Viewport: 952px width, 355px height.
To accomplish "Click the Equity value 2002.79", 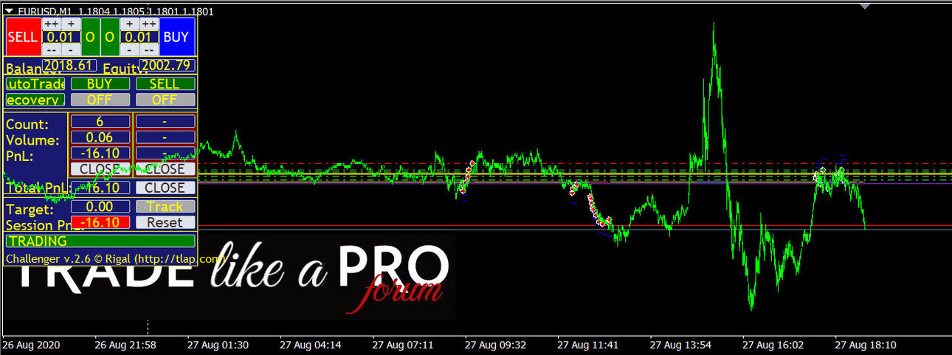I will [x=168, y=66].
